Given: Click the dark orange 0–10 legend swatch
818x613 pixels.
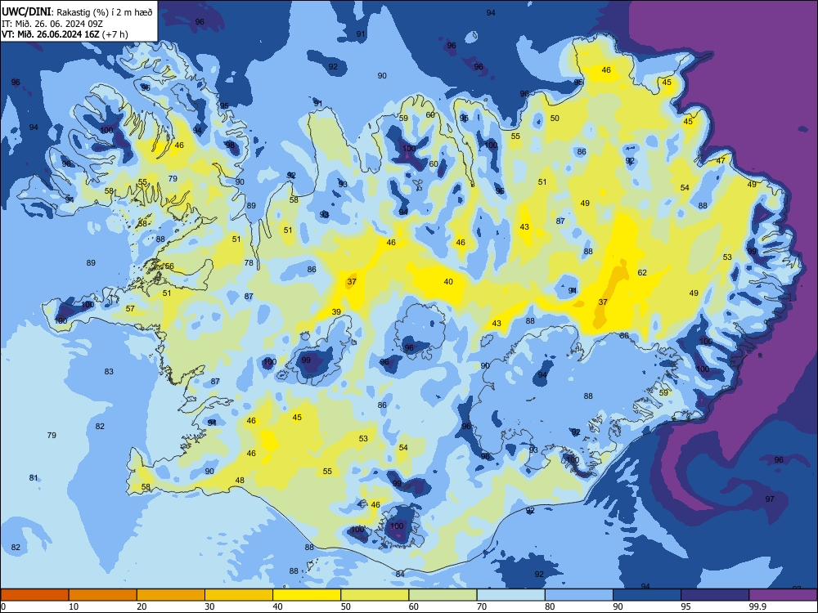Looking at the screenshot, I should point(34,595).
